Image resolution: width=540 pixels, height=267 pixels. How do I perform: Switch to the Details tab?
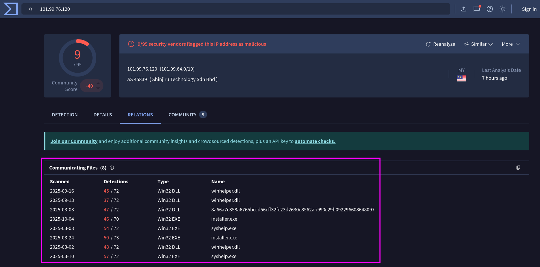[103, 115]
